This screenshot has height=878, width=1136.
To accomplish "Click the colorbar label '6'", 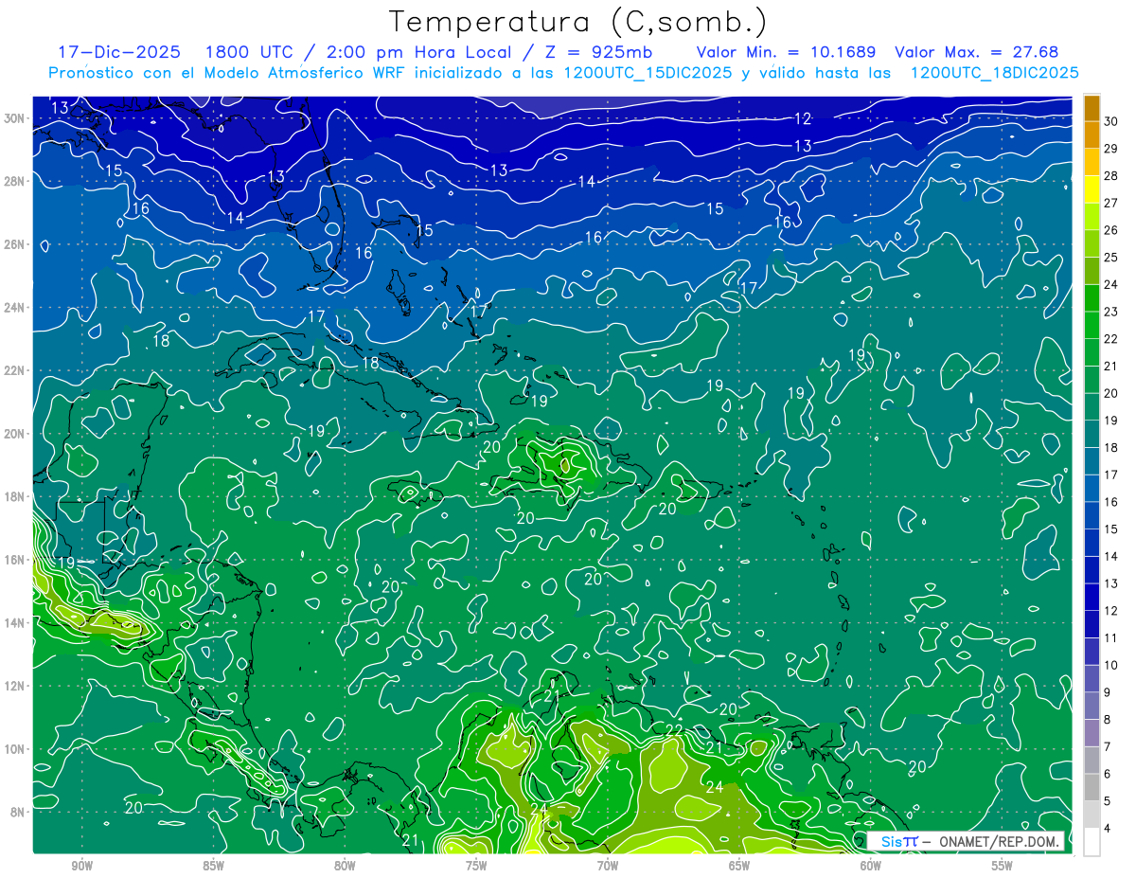I will tap(1108, 774).
